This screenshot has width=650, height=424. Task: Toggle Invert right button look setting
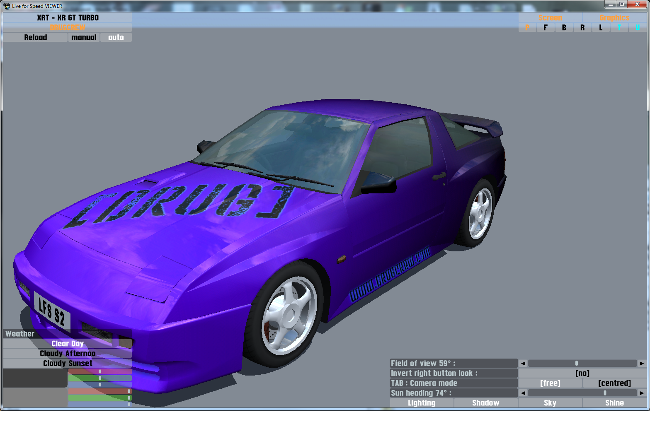point(582,373)
